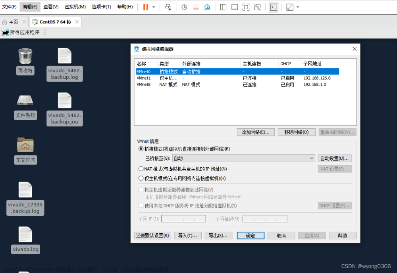This screenshot has height=273, width=397.
Task: Click the 添加网络(E)... button
Action: (x=256, y=132)
